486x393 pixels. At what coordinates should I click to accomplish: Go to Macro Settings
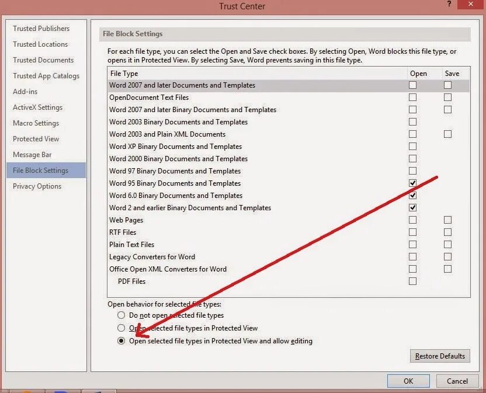coord(36,123)
